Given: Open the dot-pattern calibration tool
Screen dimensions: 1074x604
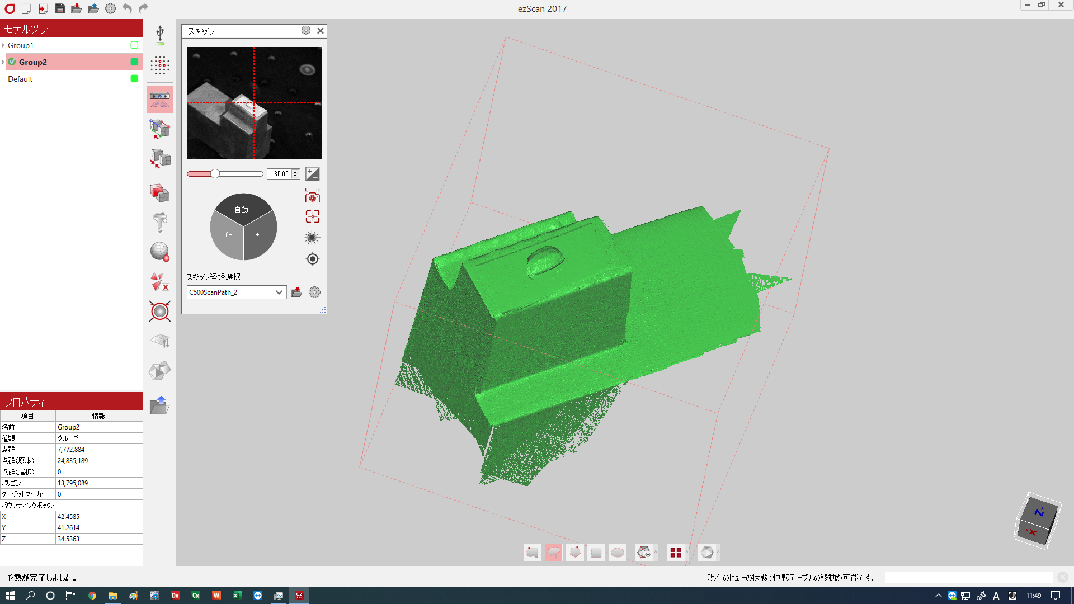Looking at the screenshot, I should (x=160, y=65).
